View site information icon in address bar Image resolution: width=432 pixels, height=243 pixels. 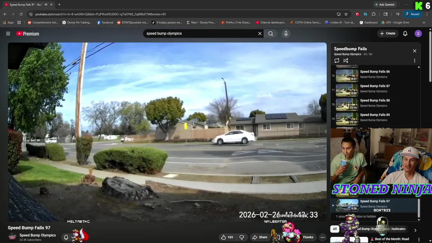pos(31,14)
